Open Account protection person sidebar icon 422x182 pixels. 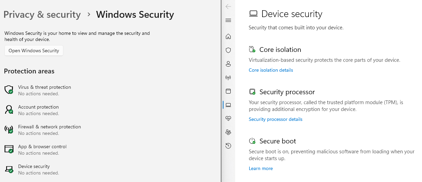[x=228, y=64]
